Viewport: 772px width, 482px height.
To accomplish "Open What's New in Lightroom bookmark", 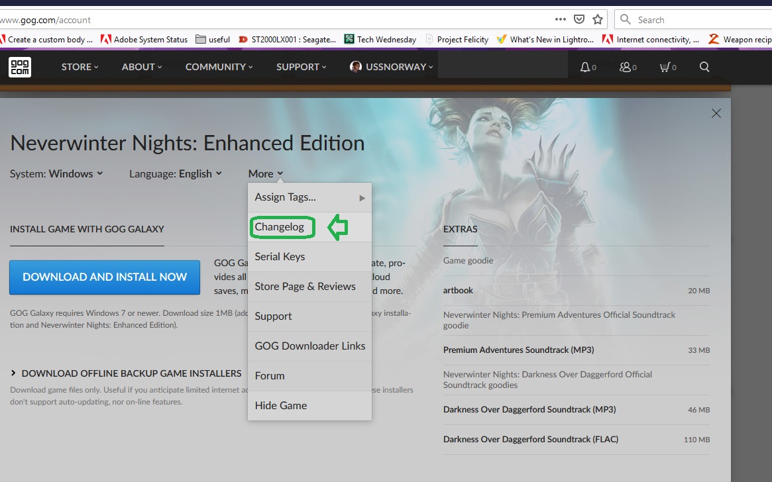I will (545, 39).
